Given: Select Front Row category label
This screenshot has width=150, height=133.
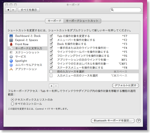Looking at the screenshot, I should [x=22, y=44].
